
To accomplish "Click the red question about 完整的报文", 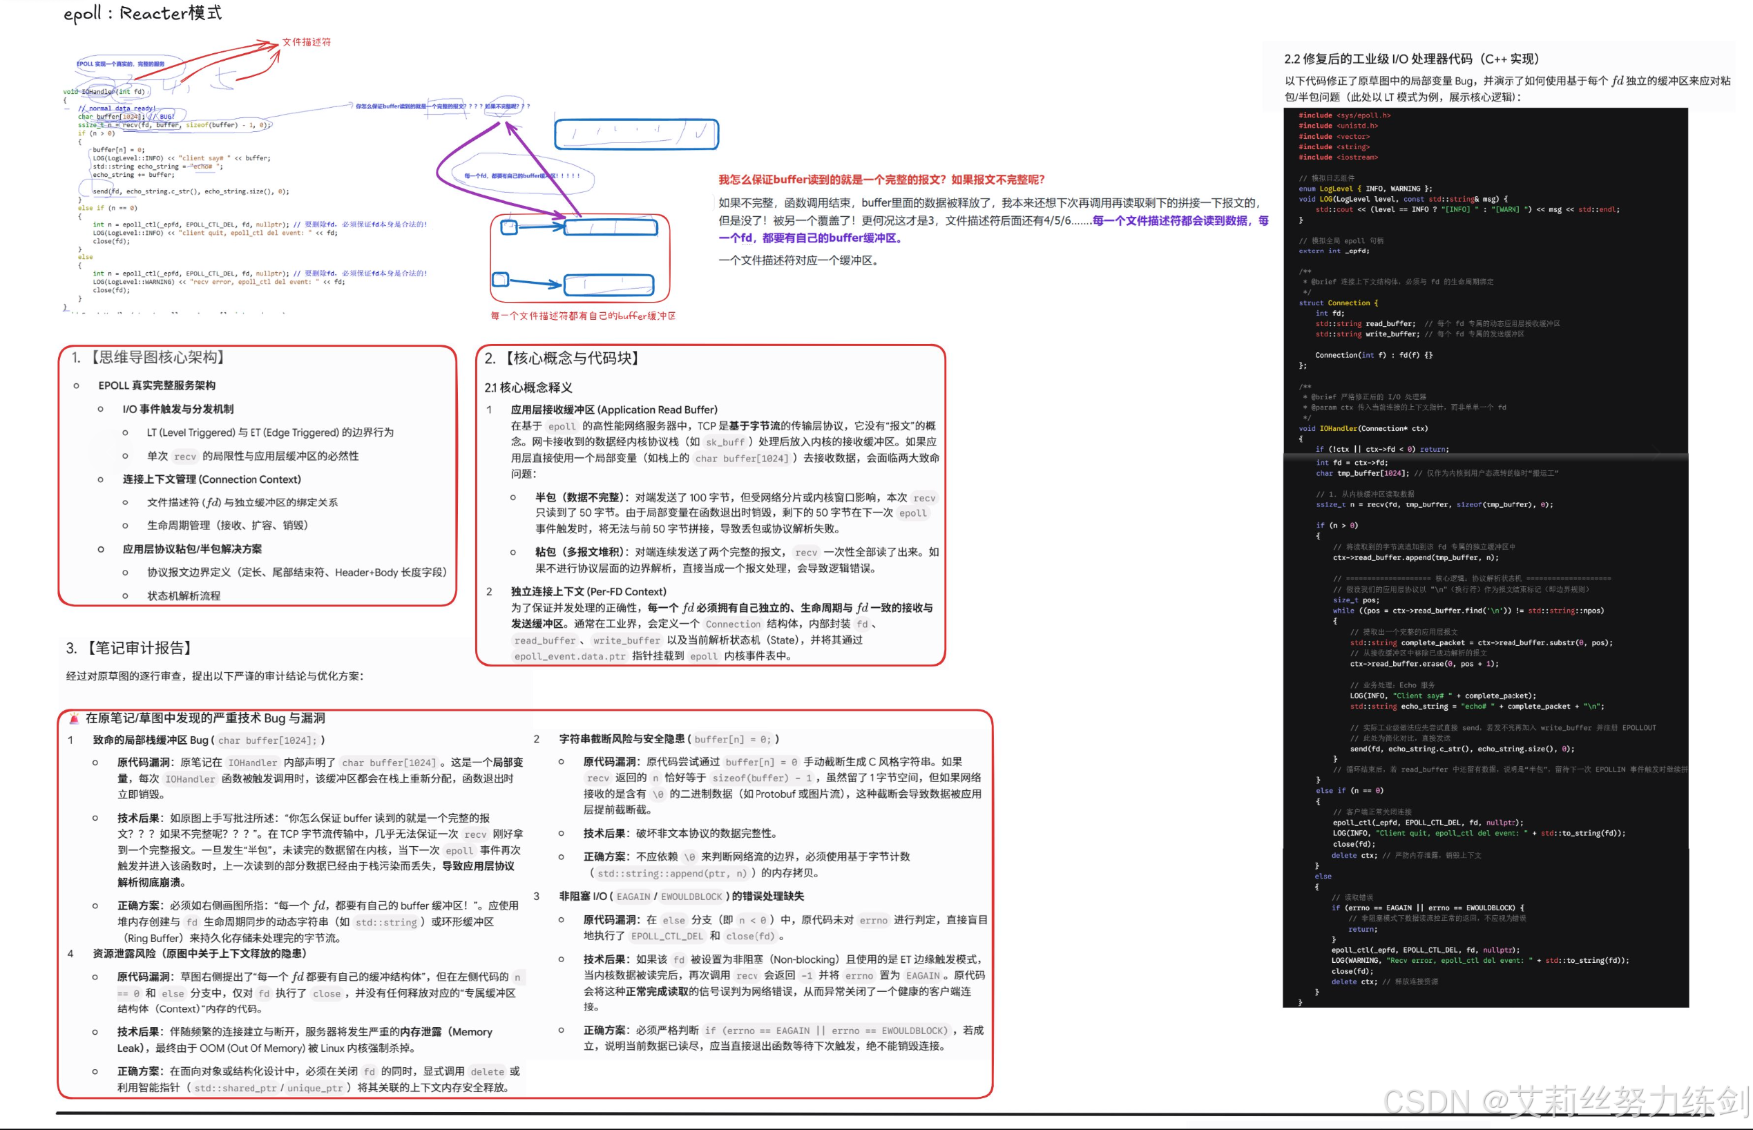I will point(881,180).
